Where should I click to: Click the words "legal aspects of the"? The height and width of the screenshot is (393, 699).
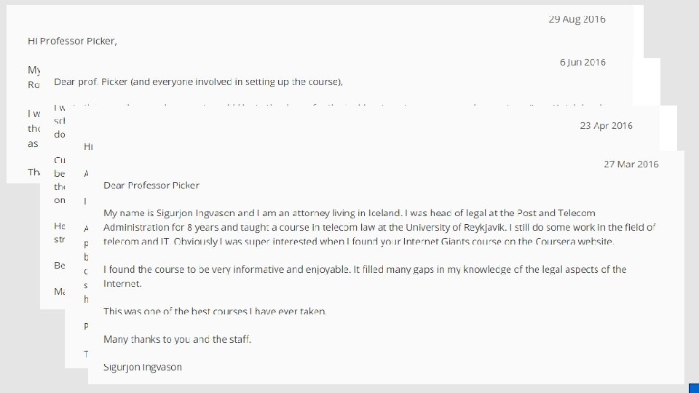click(x=577, y=269)
